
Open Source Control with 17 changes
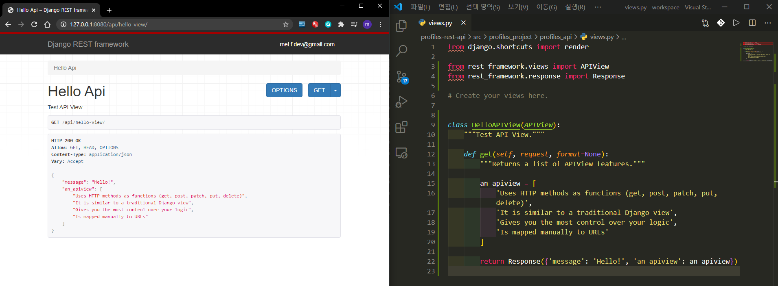point(402,77)
